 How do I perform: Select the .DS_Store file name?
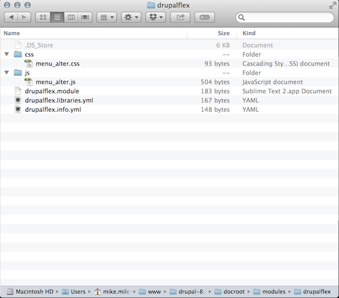pos(39,45)
